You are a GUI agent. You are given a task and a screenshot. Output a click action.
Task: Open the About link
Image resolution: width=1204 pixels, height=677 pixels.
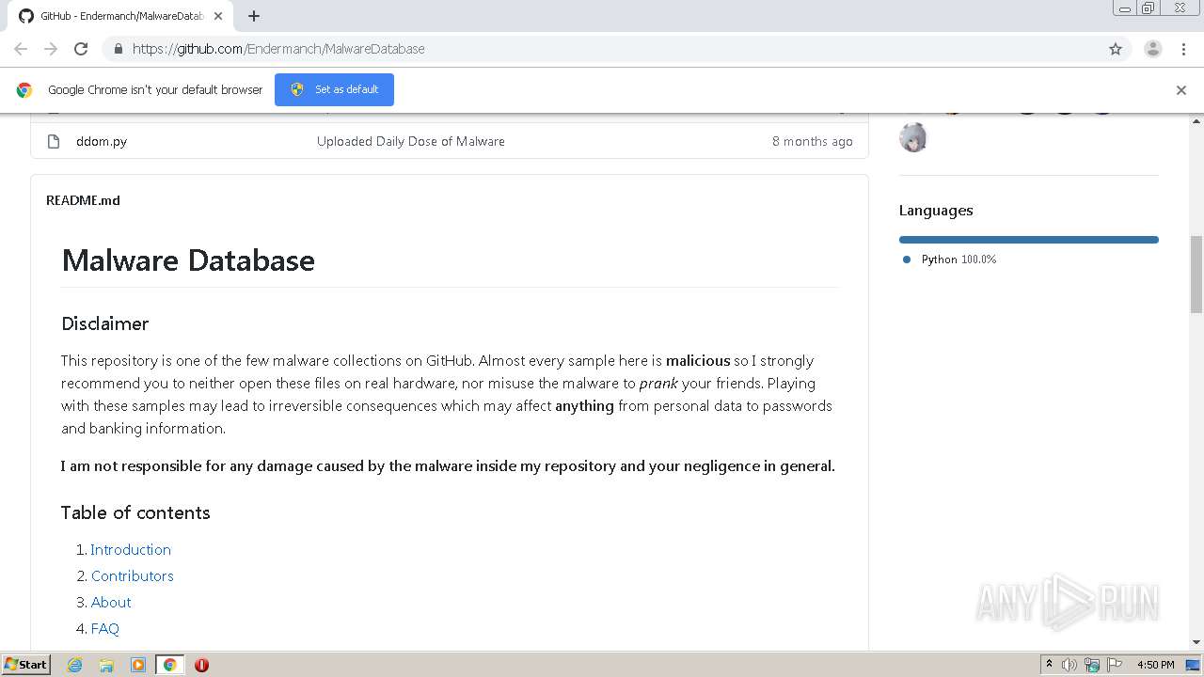(111, 602)
